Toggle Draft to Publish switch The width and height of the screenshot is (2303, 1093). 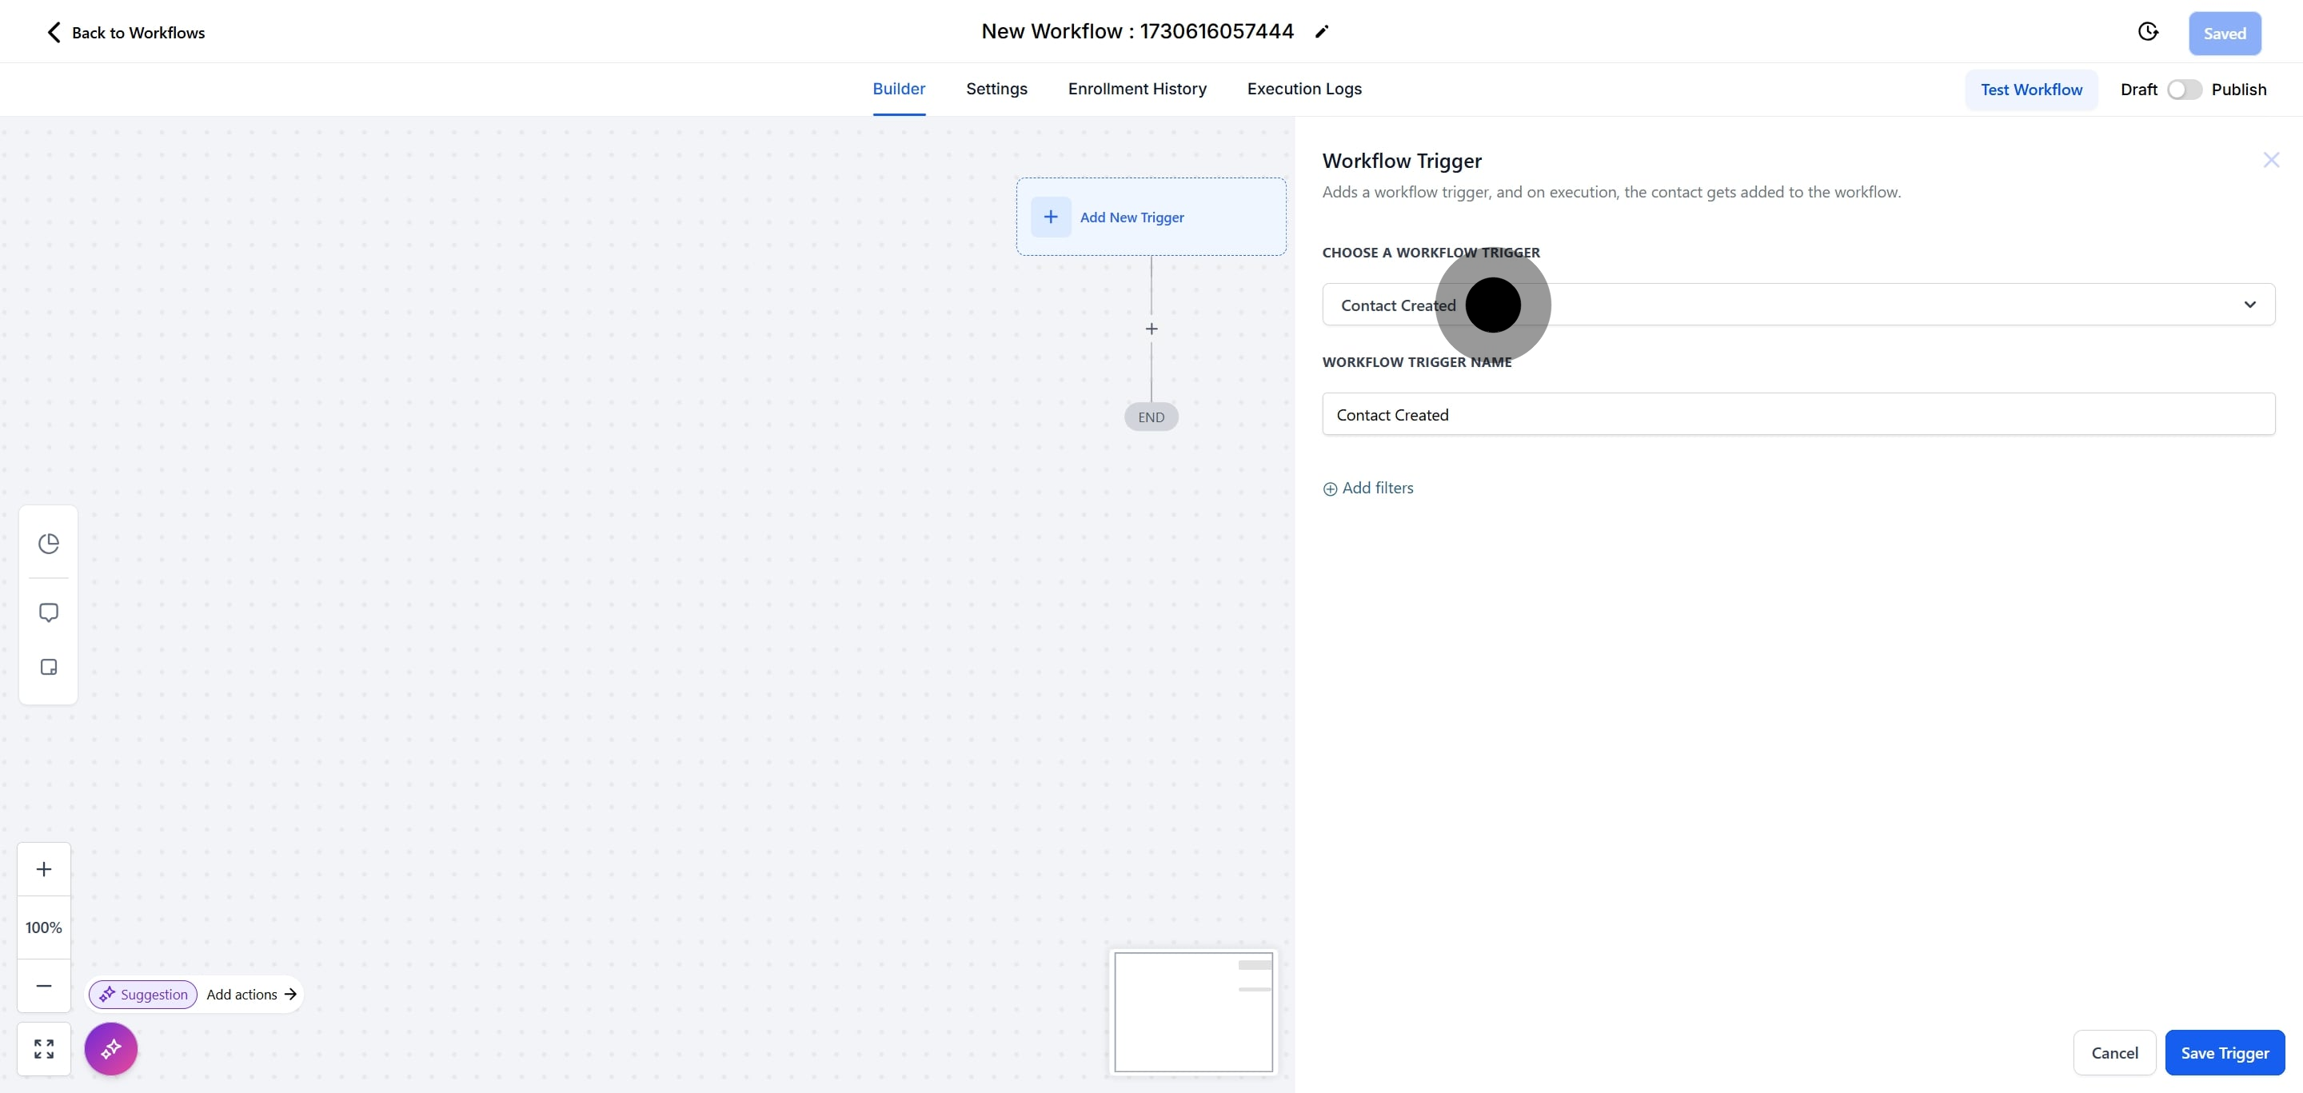(2183, 90)
